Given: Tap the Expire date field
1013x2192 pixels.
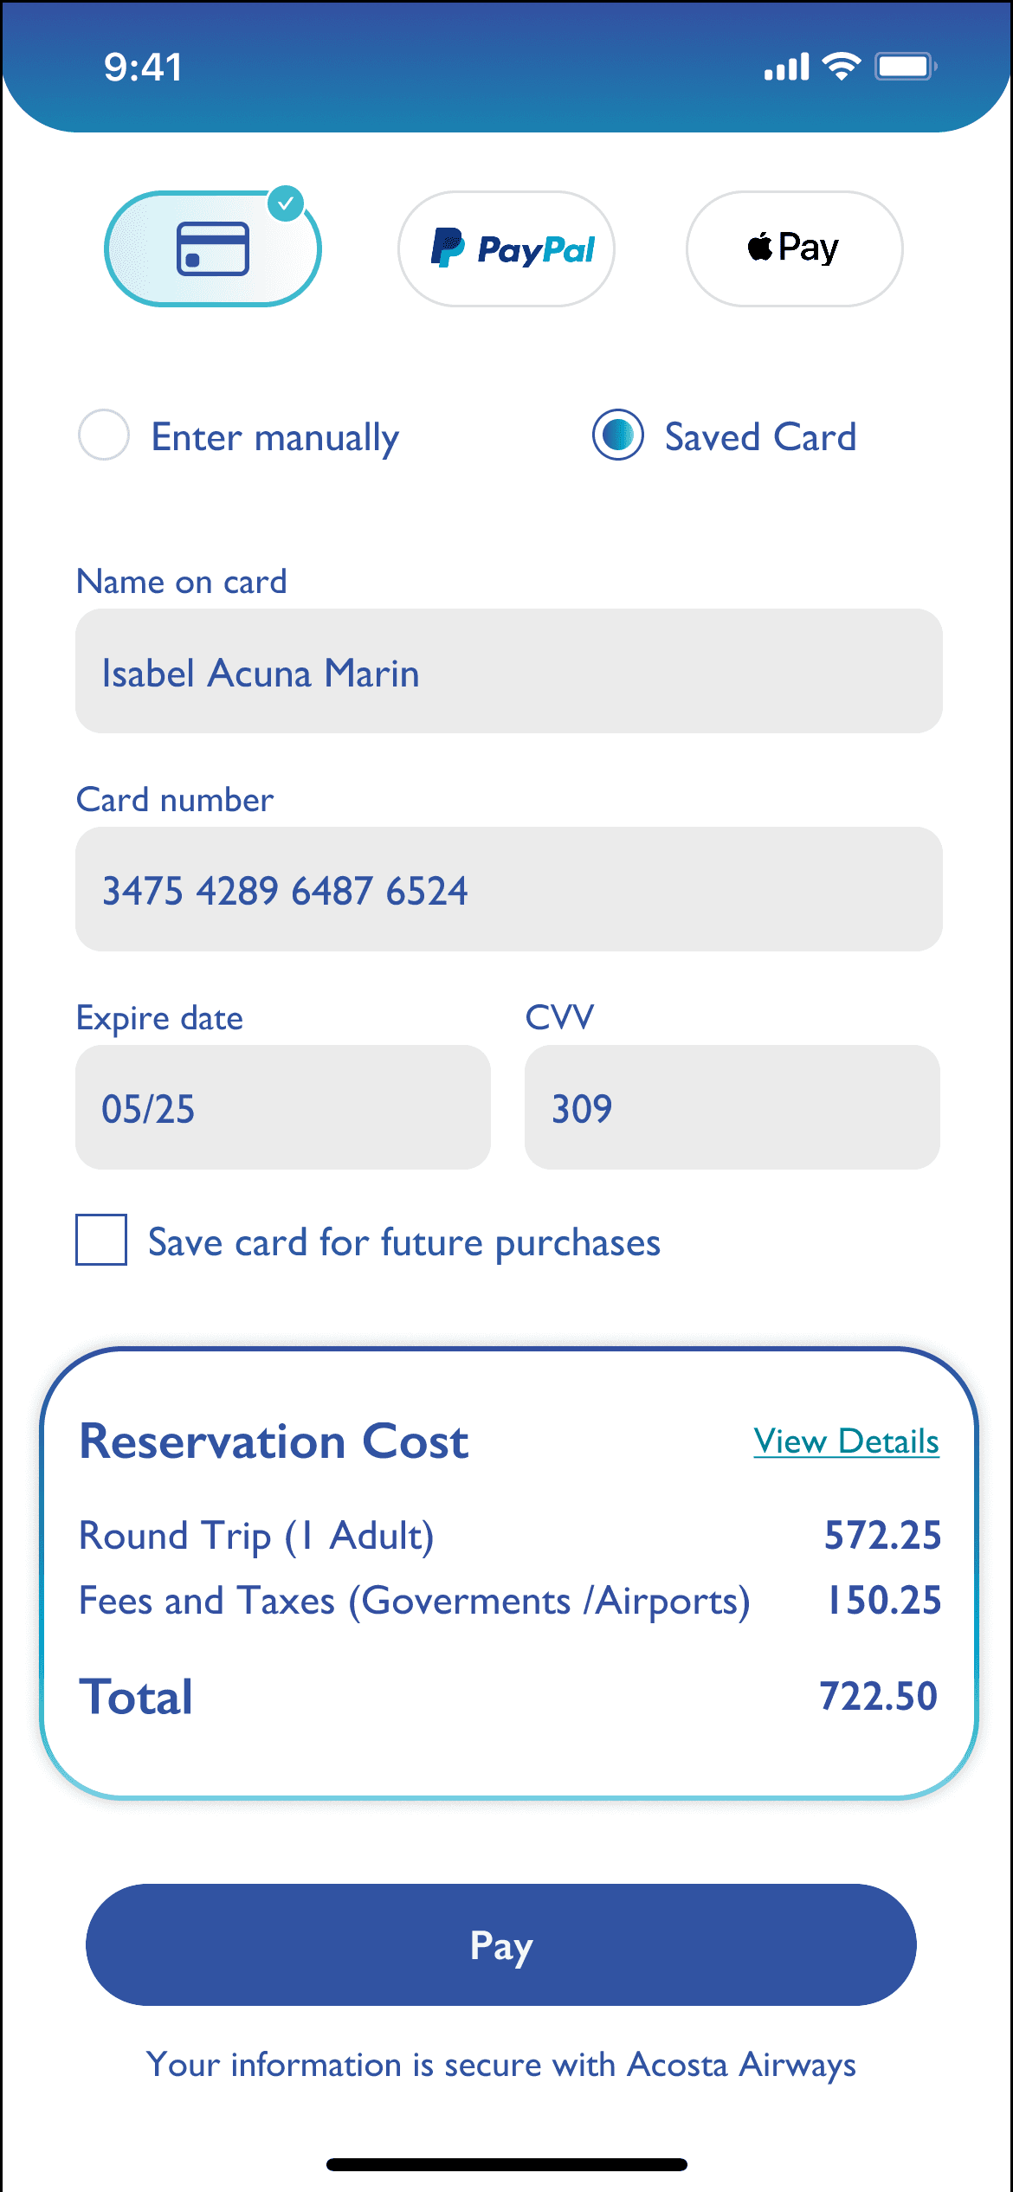Looking at the screenshot, I should click(x=282, y=1107).
